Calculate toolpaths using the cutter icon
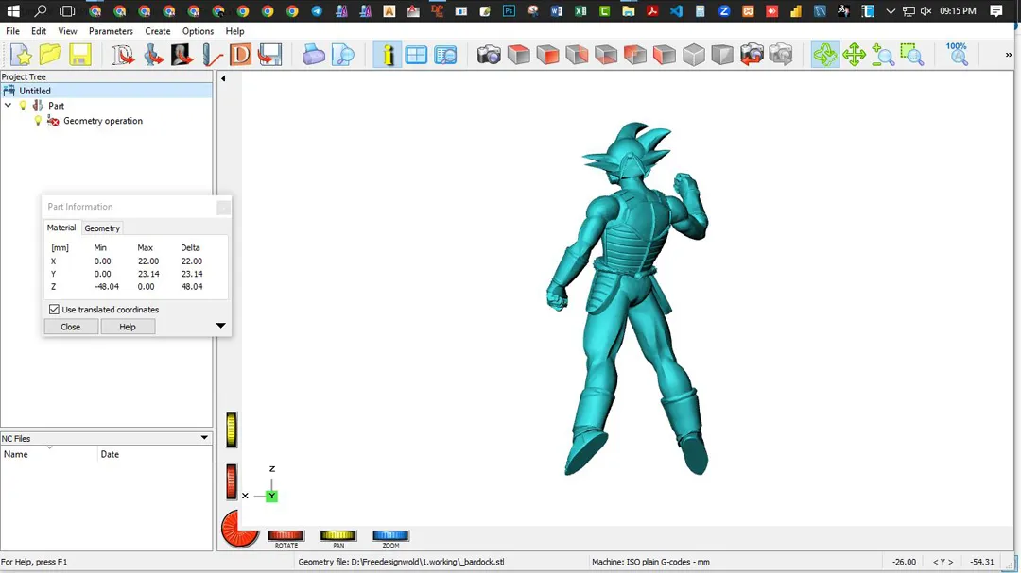The width and height of the screenshot is (1021, 573). [212, 56]
